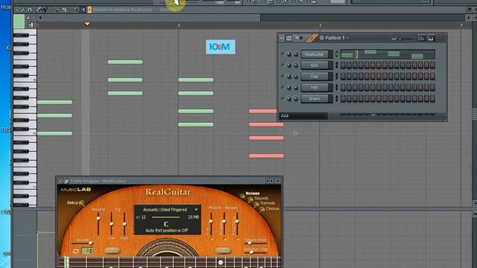This screenshot has height=268, width=477.
Task: Click the Fruity Wrapper detach window icon
Action: (x=270, y=181)
